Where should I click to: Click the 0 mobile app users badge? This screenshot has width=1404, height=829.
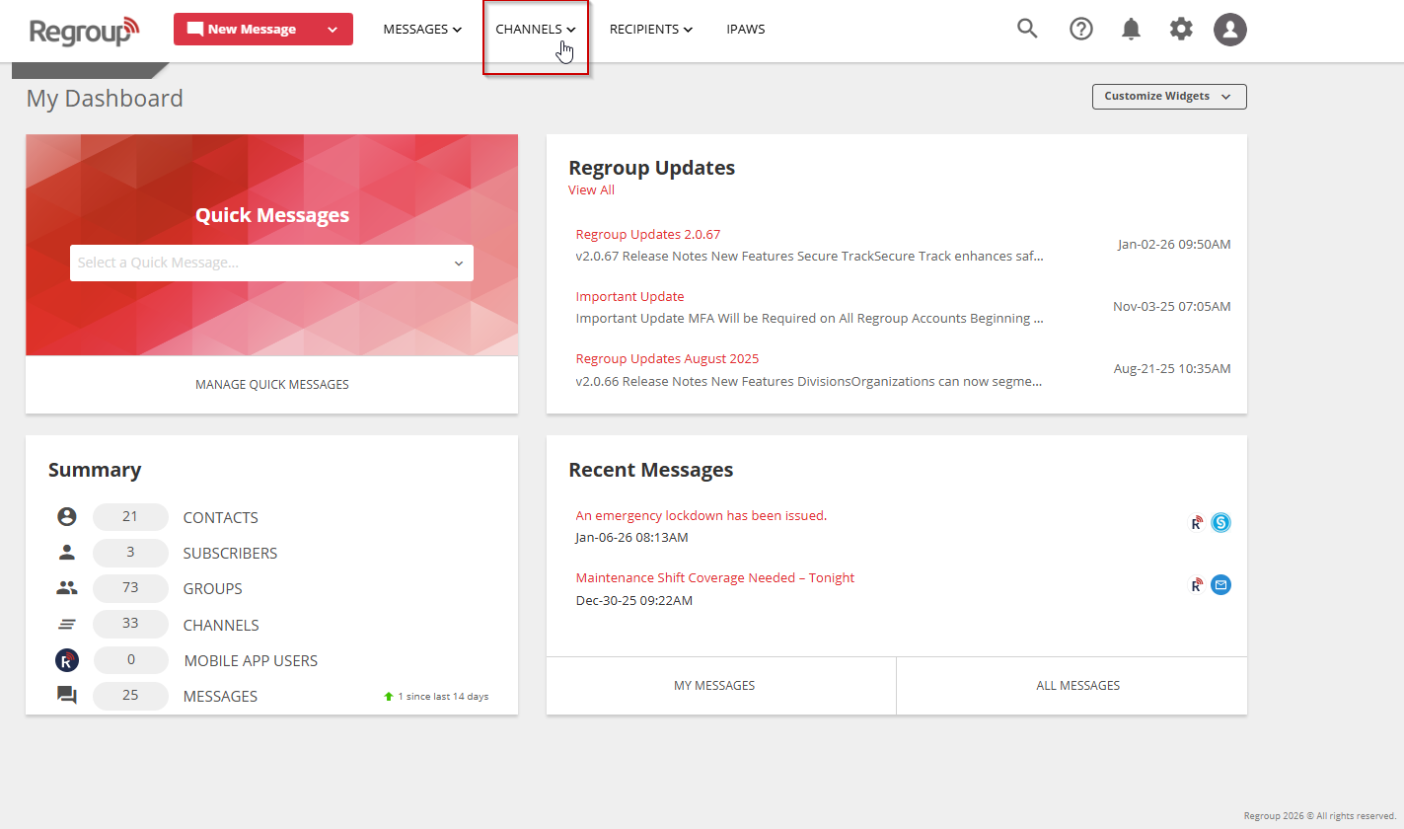pos(130,660)
